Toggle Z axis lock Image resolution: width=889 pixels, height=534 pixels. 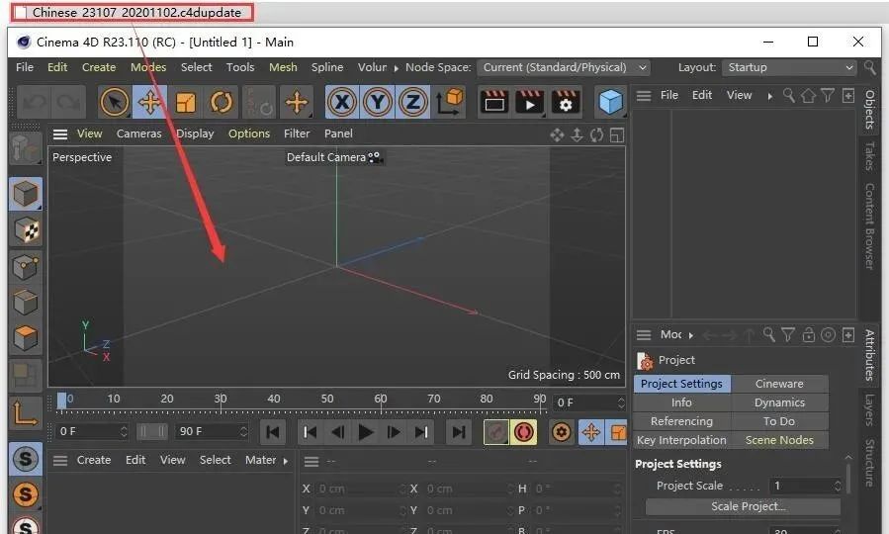[x=412, y=103]
